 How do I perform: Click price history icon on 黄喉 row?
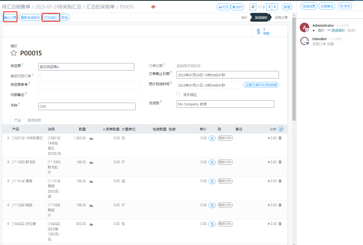(x=212, y=181)
